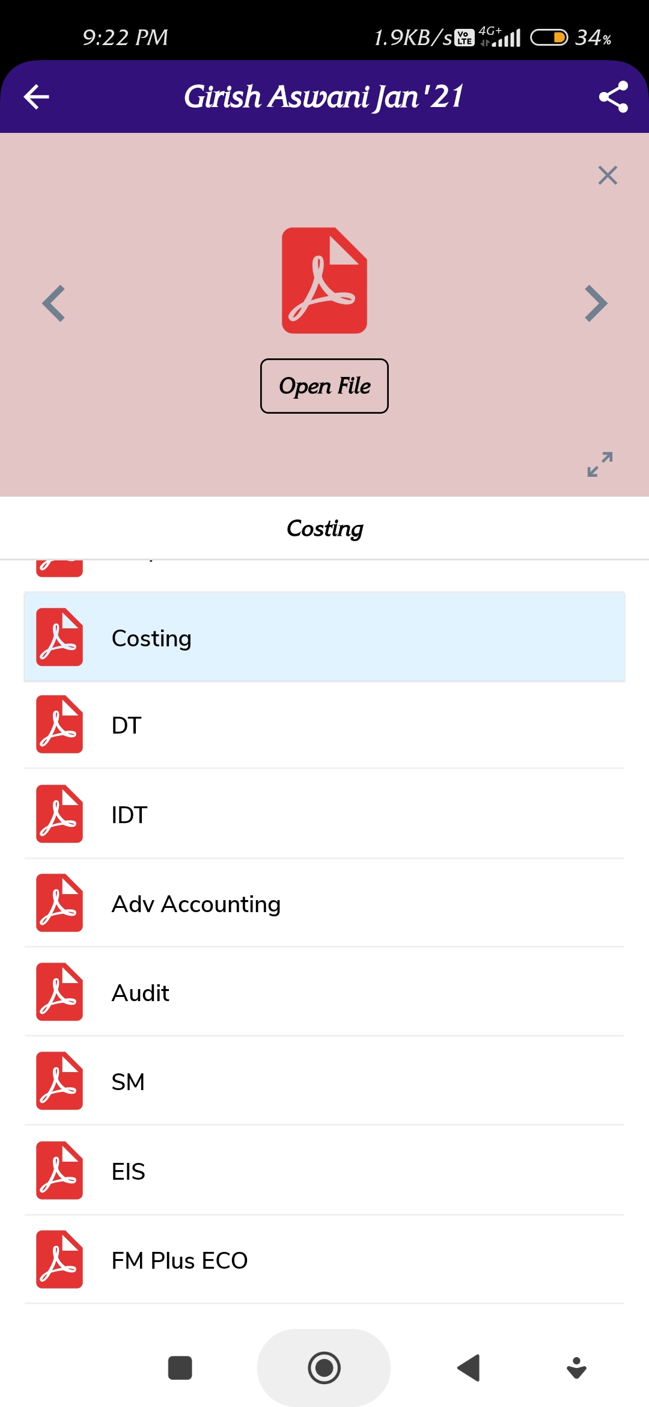The width and height of the screenshot is (649, 1407).
Task: Tap the SM PDF icon
Action: coord(59,1081)
